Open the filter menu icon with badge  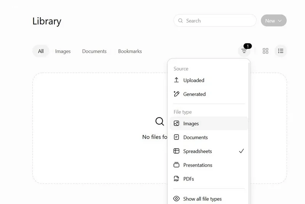tap(244, 51)
